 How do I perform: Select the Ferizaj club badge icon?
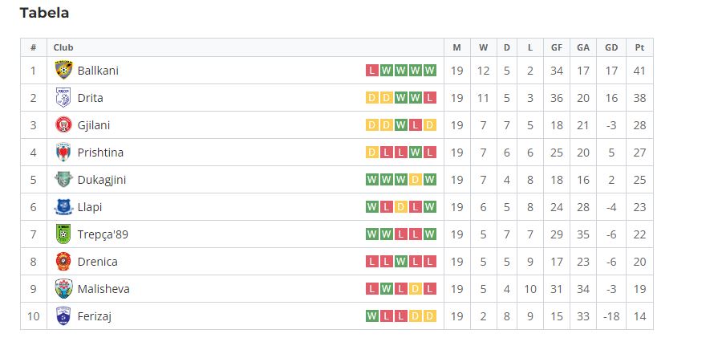tap(63, 315)
